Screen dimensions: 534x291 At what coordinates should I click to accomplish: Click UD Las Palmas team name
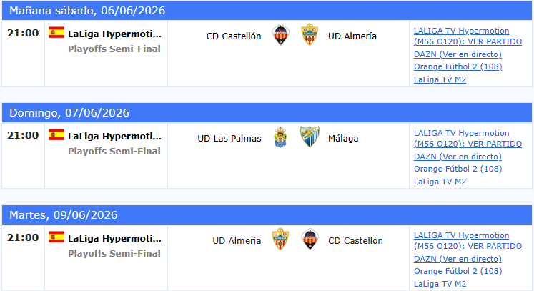pyautogui.click(x=229, y=138)
